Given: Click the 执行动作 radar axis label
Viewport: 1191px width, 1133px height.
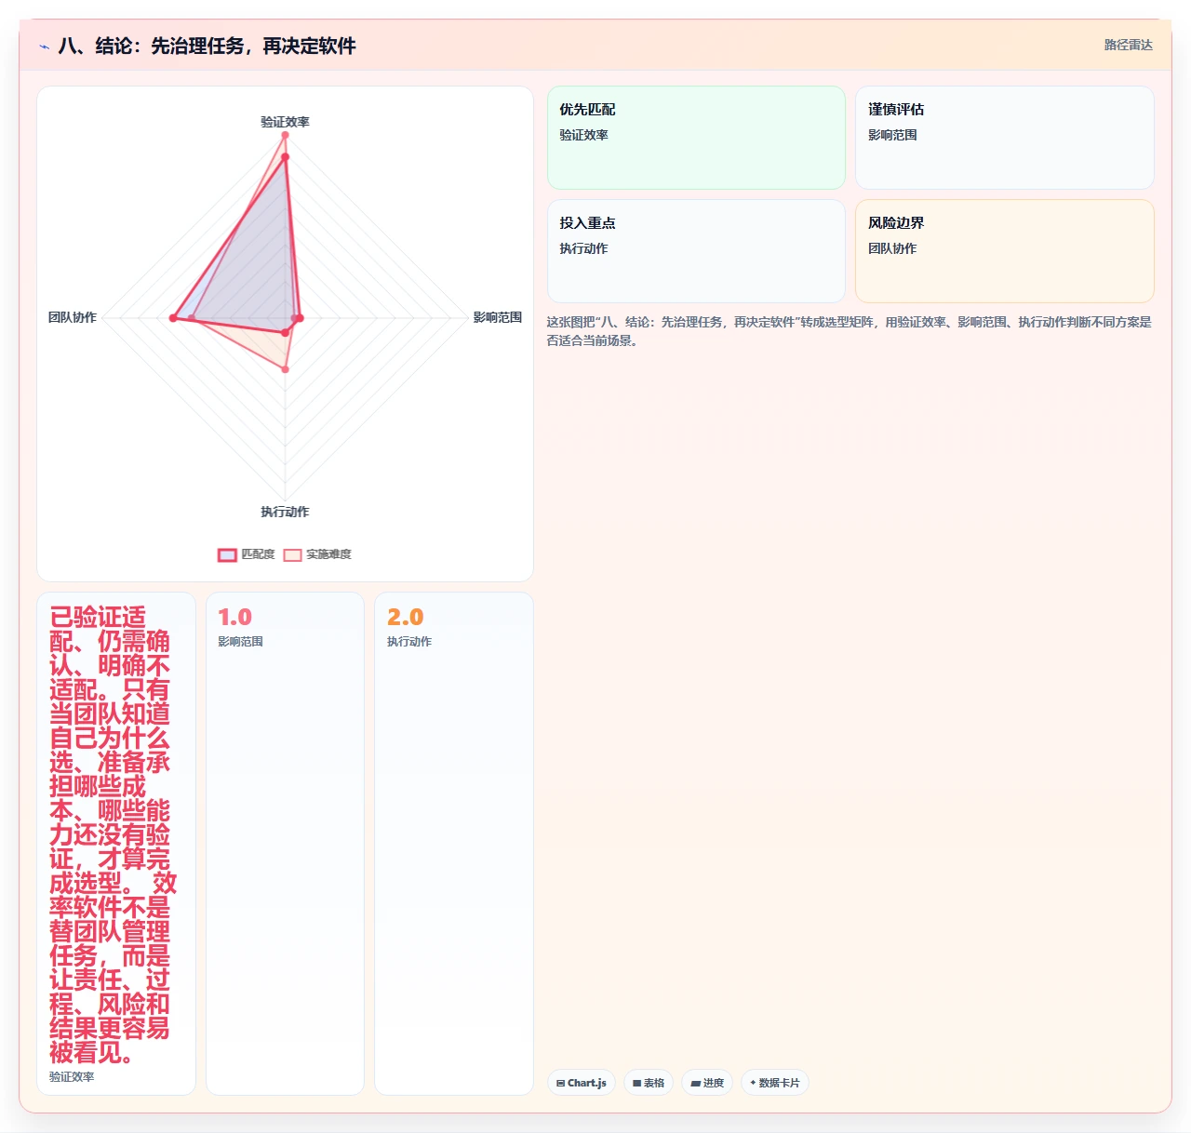Looking at the screenshot, I should tap(285, 512).
